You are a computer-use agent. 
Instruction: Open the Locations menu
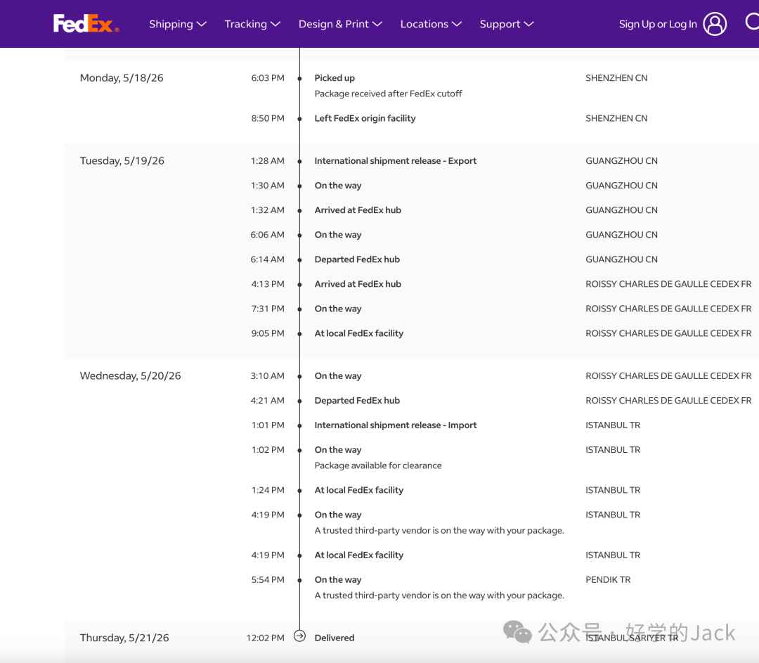(431, 24)
